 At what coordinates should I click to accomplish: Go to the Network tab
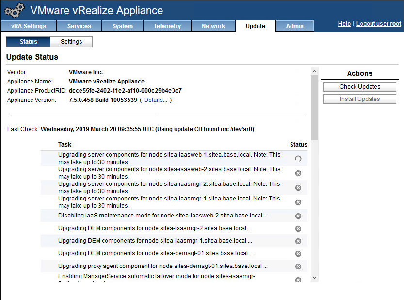[213, 26]
